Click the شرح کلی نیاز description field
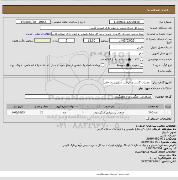This screenshot has width=178, height=180. coord(127,82)
